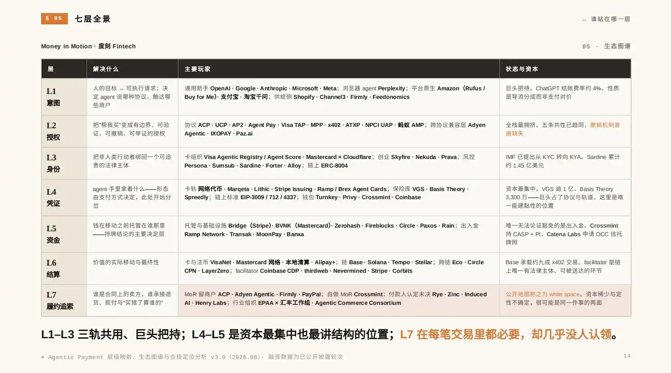The height and width of the screenshot is (373, 671).
Task: Click the status cell starting "IMF 已提出从 KYC 转向 KYA"
Action: (565, 163)
